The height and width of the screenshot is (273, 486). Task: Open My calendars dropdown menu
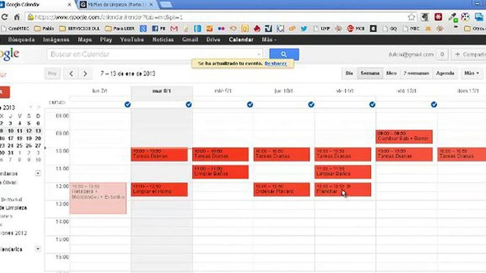38,174
